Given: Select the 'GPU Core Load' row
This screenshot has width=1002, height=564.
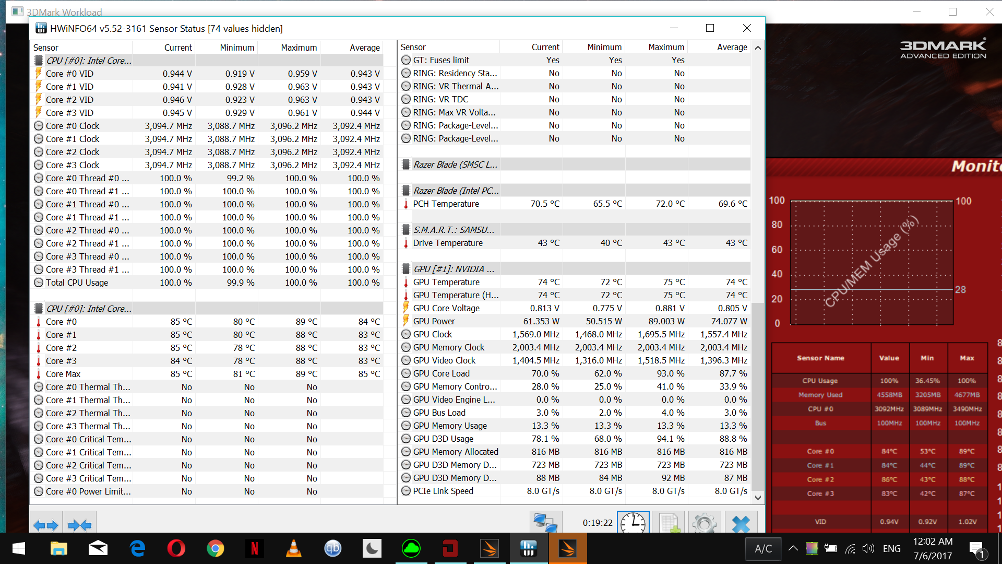Looking at the screenshot, I should pos(575,373).
